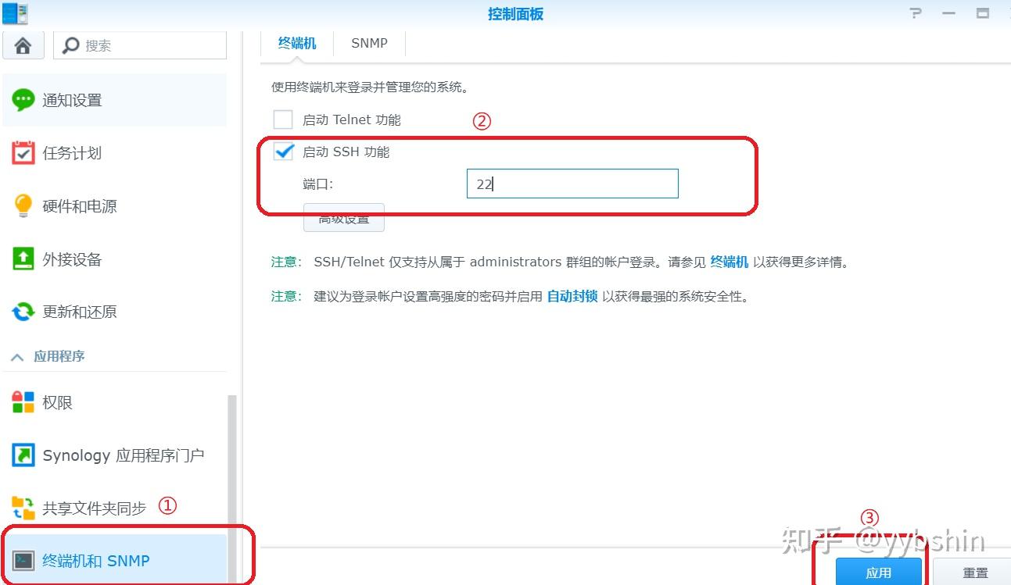Disable the 启动 SSH 功能 checkbox

[283, 152]
